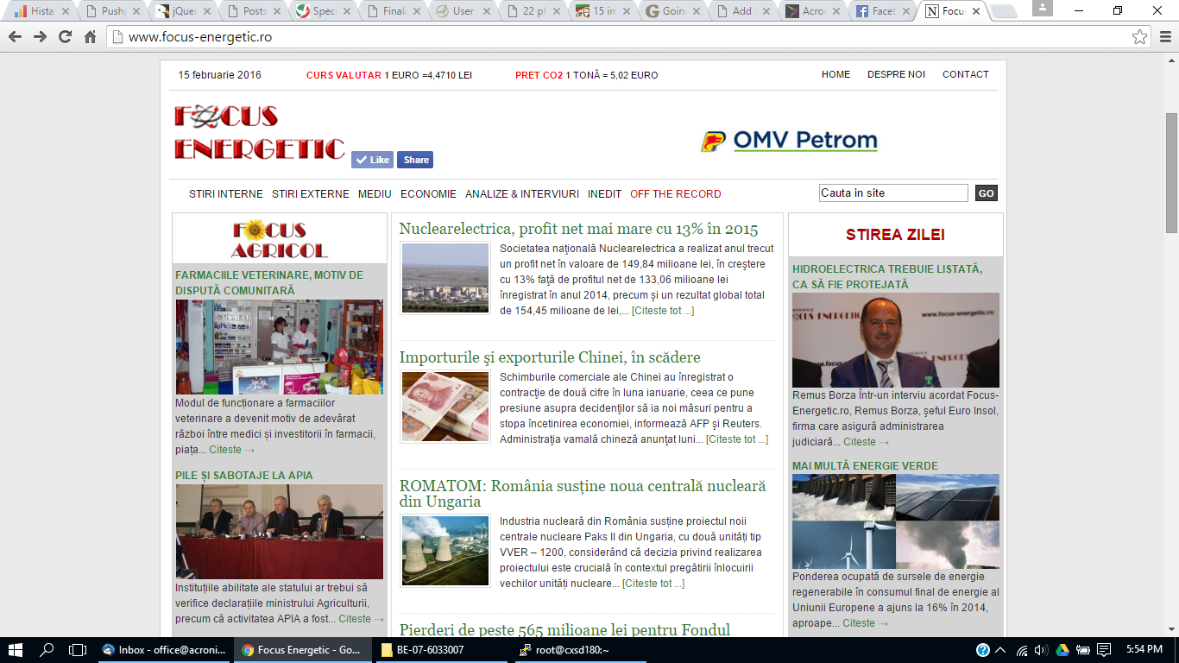Open the DESPRE NOI page

(x=896, y=75)
